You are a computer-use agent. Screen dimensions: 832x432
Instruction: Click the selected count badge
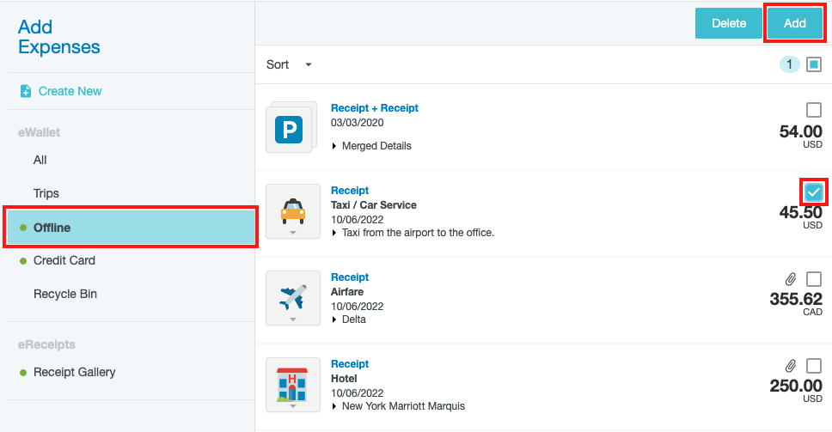[789, 64]
